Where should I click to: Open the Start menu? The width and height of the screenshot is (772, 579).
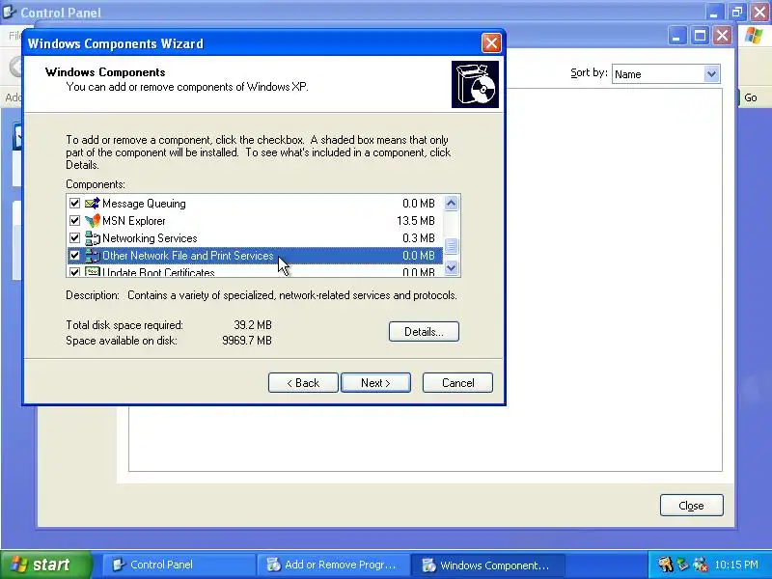tap(46, 565)
